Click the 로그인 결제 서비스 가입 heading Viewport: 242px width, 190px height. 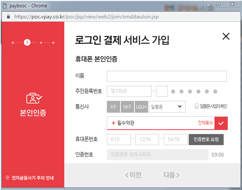pos(122,40)
